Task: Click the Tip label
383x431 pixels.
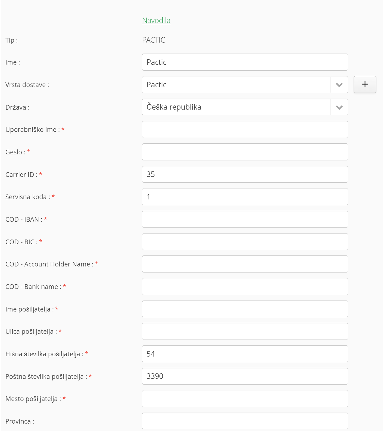Action: coord(12,40)
